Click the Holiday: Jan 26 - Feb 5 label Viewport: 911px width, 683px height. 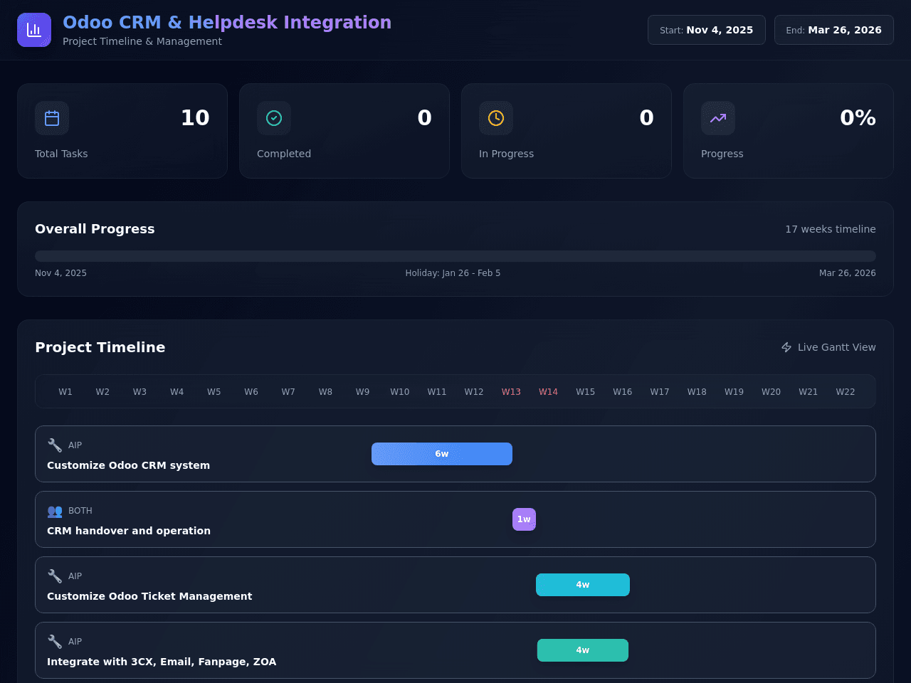(x=453, y=273)
